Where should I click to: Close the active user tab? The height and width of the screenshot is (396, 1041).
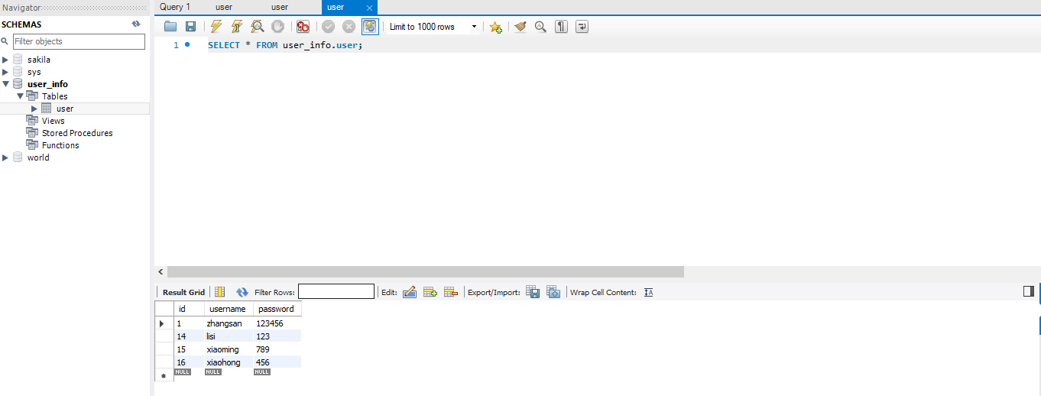pyautogui.click(x=370, y=8)
